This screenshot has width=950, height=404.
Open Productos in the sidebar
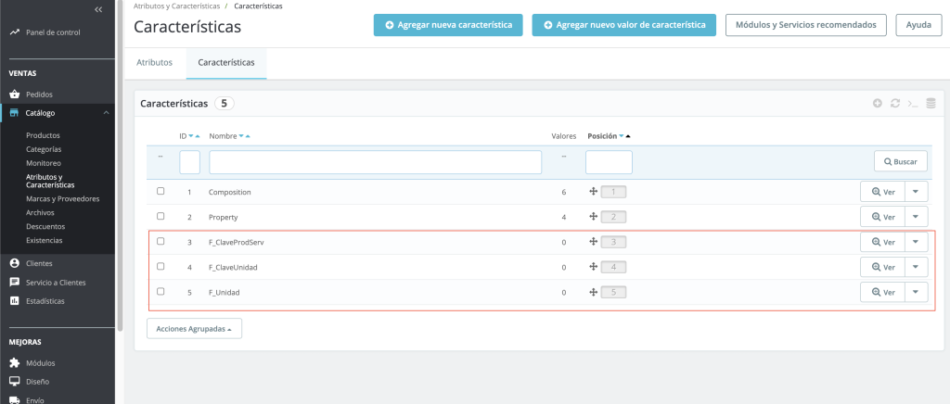coord(43,135)
